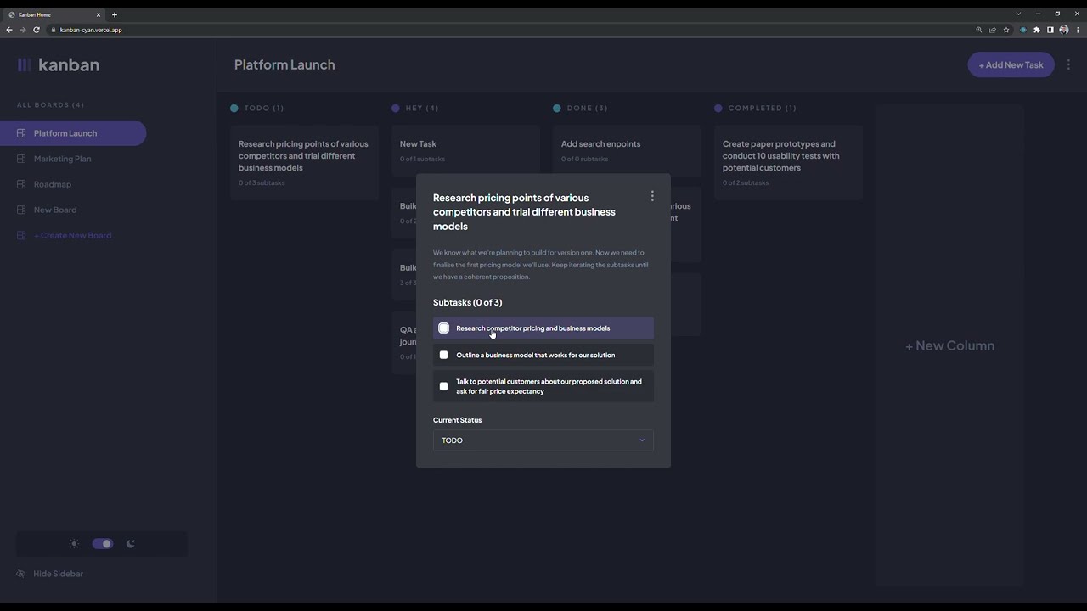1087x611 pixels.
Task: Open the Chrome profile avatar
Action: pos(1064,30)
